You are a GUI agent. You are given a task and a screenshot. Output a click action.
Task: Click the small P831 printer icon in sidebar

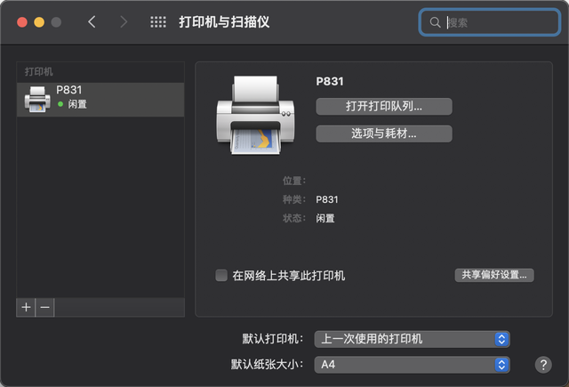coord(37,99)
